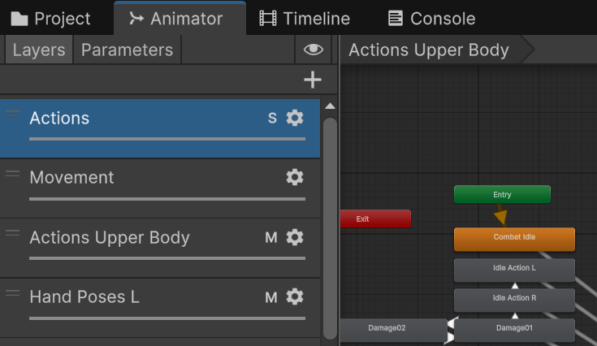Open settings gear for Hand Poses L layer
Screen dimensions: 597x346
(295, 296)
